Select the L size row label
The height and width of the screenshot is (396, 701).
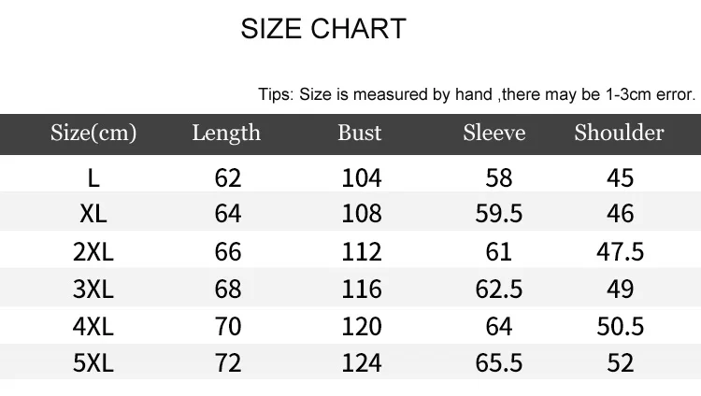[x=93, y=178]
